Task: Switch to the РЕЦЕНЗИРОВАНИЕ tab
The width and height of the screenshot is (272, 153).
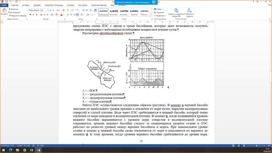Action: [99, 6]
